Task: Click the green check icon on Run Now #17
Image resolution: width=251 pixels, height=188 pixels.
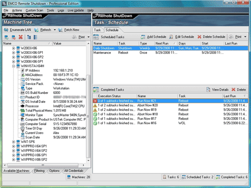Action: click(x=95, y=119)
